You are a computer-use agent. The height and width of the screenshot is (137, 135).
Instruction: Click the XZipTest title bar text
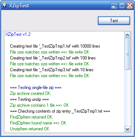19,6
